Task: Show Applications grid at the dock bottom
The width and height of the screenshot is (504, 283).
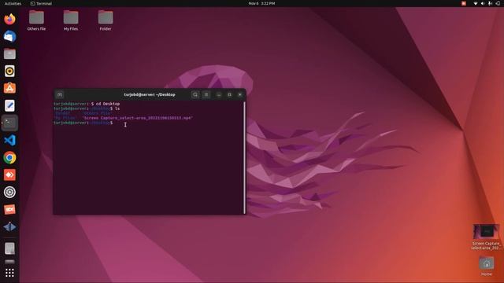Action: point(9,273)
